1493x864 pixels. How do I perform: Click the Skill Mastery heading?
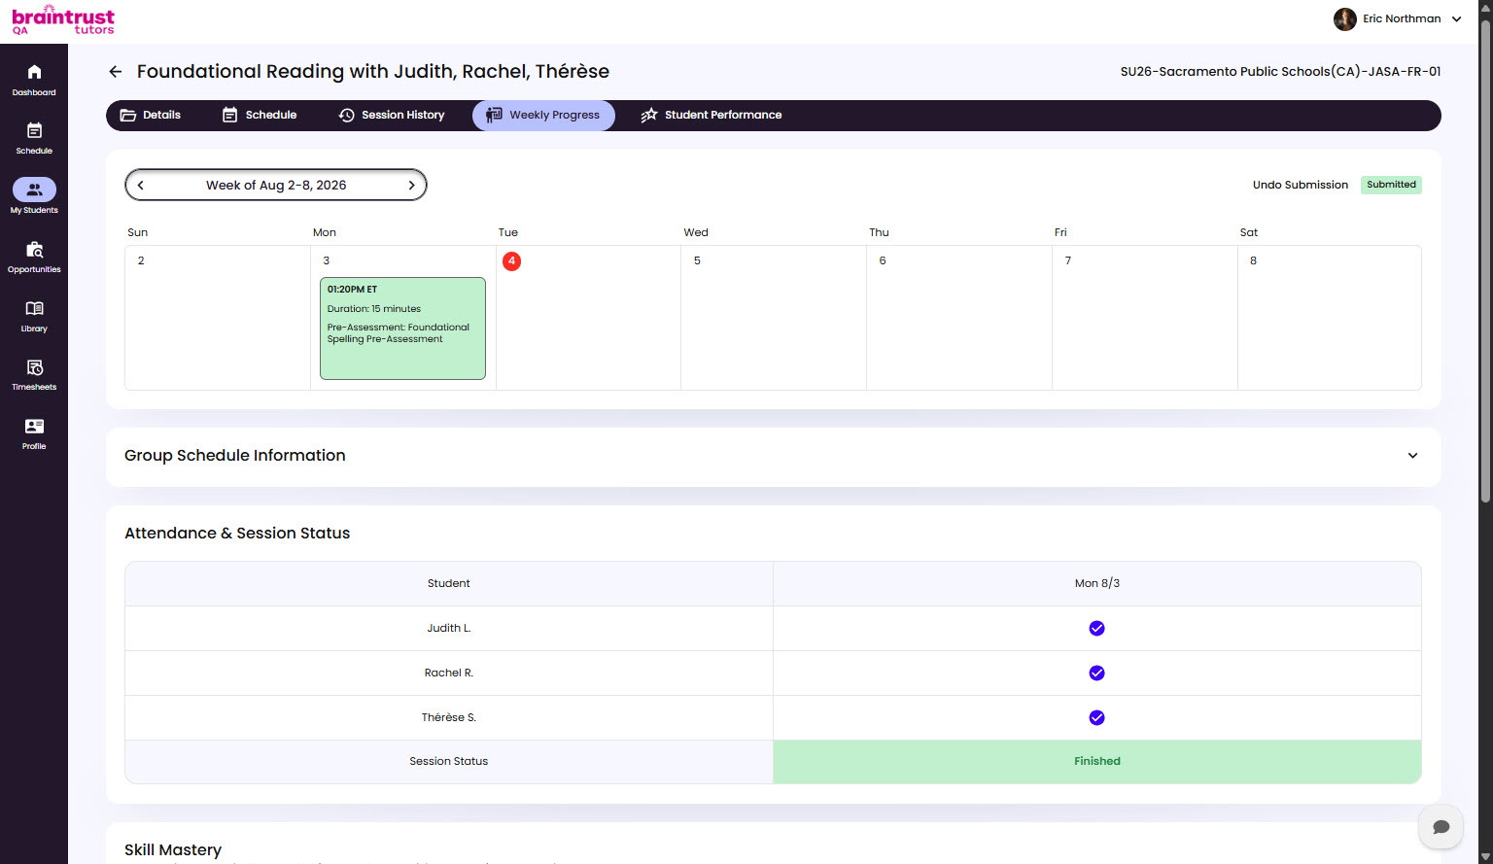173,850
